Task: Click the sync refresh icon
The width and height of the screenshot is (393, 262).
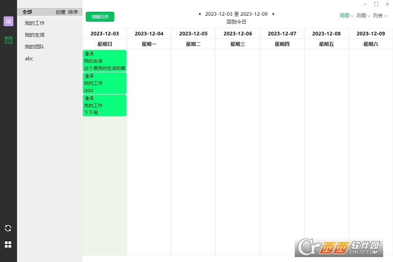Action: tap(8, 228)
